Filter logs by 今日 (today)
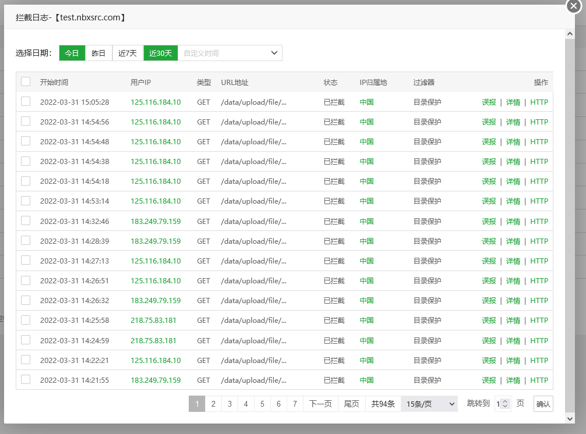Image resolution: width=586 pixels, height=434 pixels. 72,53
